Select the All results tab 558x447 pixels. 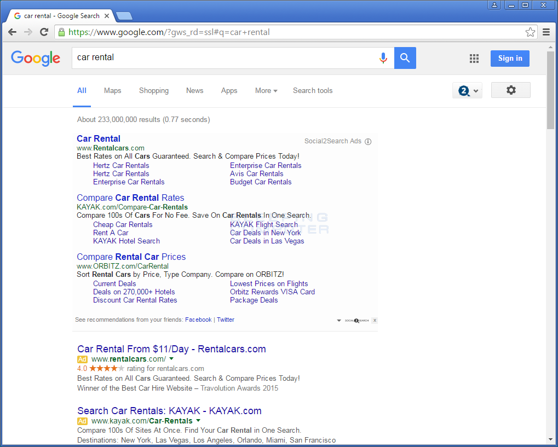[x=82, y=91]
